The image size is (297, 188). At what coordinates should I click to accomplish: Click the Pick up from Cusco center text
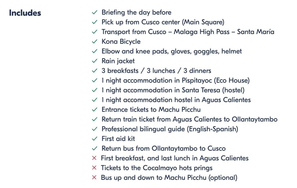pyautogui.click(x=163, y=22)
